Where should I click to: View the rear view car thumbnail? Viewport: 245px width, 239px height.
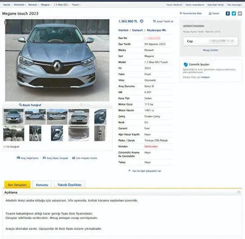79,117
